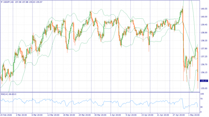Click the small triangle before USDJPY,H4
Screen dimensions: 209x117
2,2
